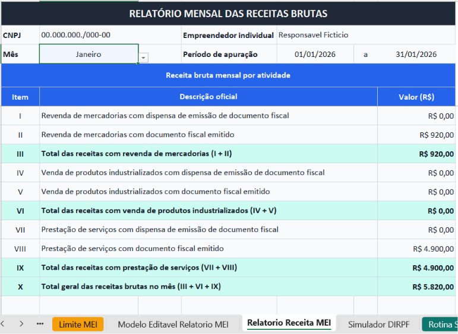The image size is (458, 334).
Task: Select the bold R$ 4.900,00 total in row IX
Action: click(416, 268)
